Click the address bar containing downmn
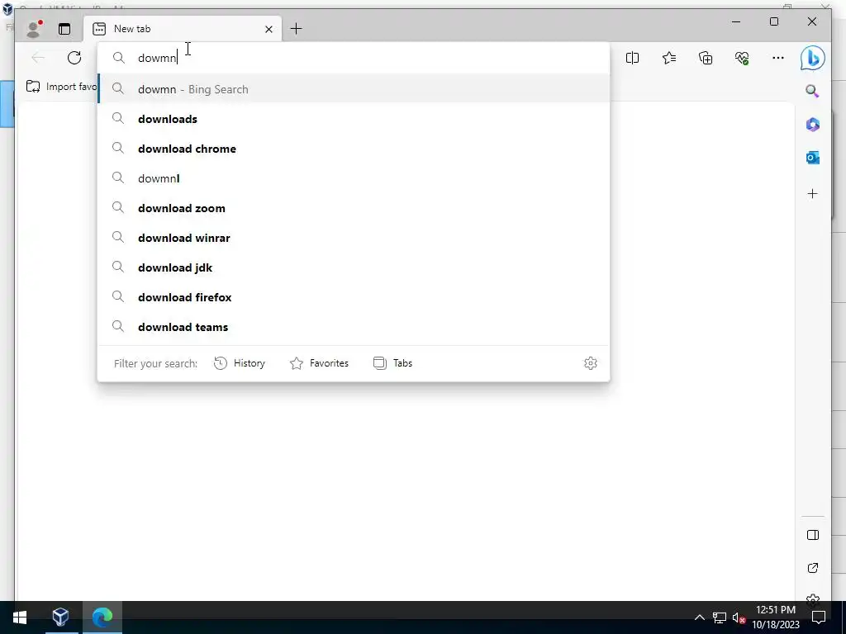 354,58
